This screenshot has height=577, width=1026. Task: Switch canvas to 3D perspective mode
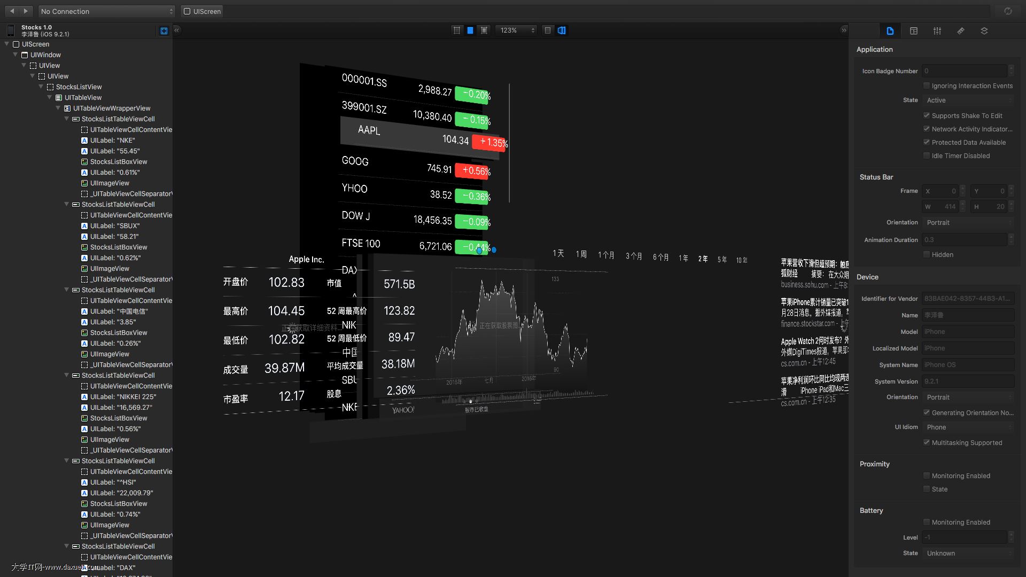[562, 30]
